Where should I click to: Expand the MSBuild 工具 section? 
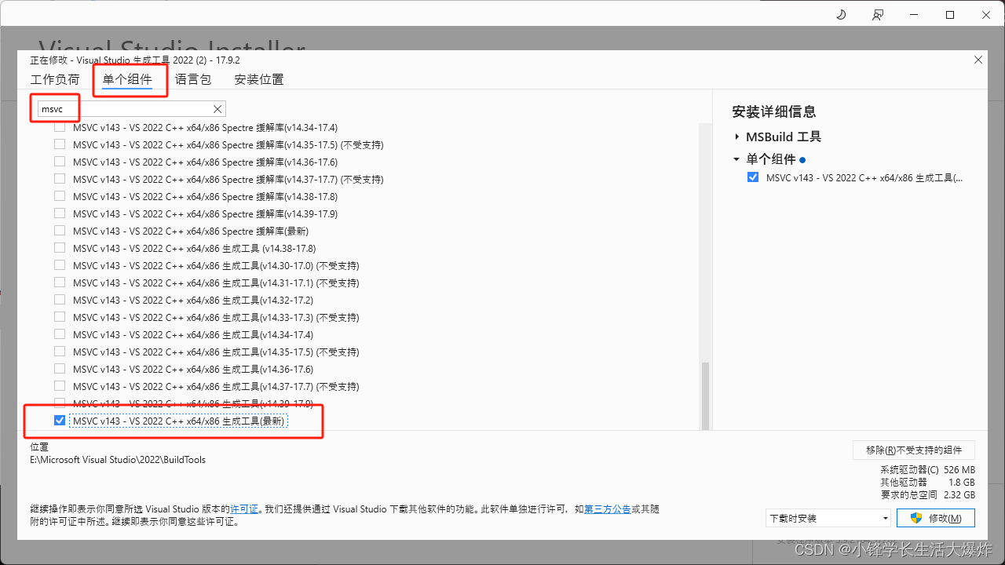736,137
